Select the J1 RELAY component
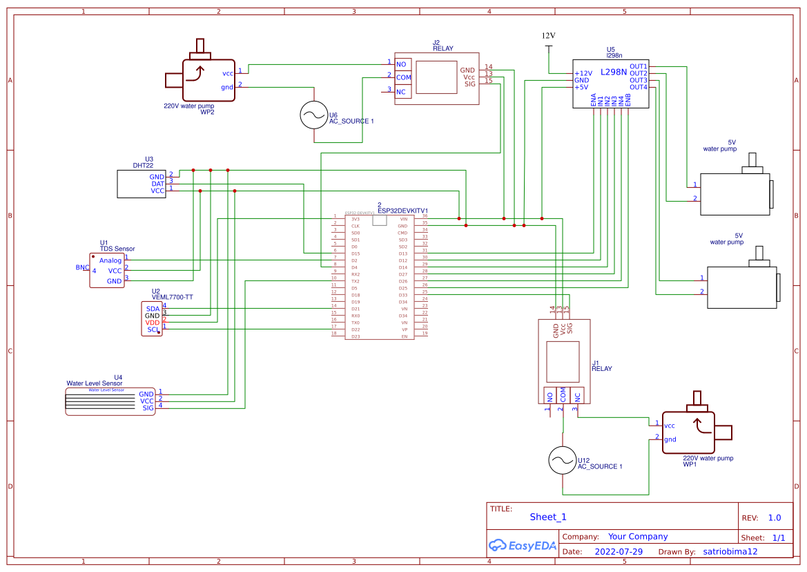This screenshot has height=572, width=807. [564, 361]
